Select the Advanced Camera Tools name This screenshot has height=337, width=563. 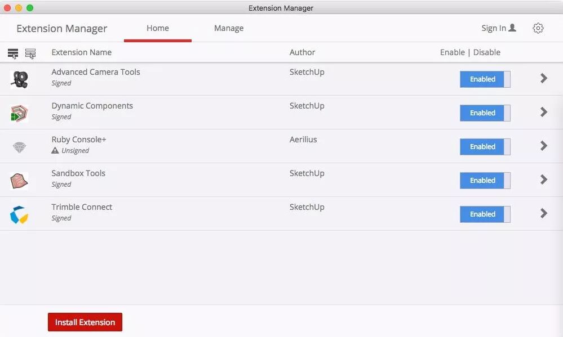tap(95, 71)
